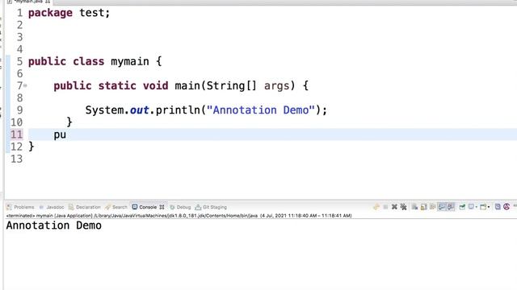Click the Clear Console icon
Viewport: 517px width, 290px height.
[x=414, y=207]
